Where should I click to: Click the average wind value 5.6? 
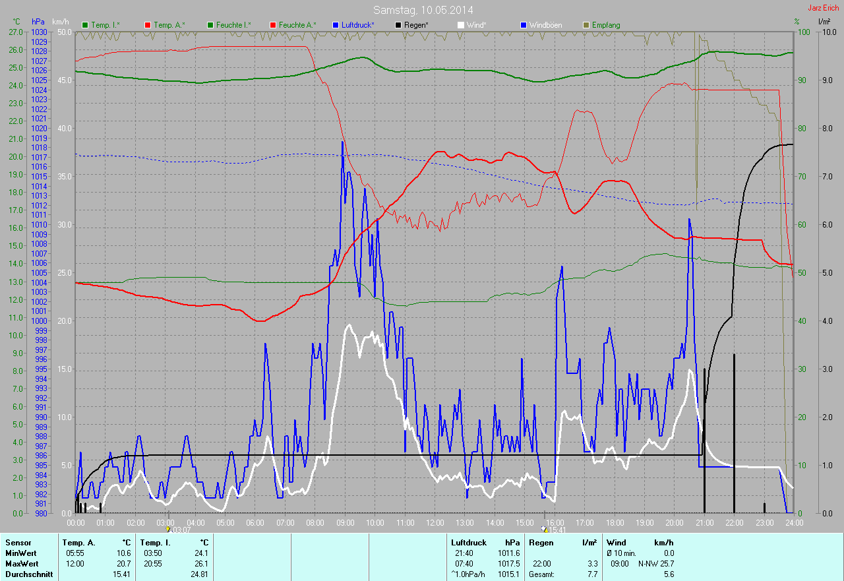point(669,574)
